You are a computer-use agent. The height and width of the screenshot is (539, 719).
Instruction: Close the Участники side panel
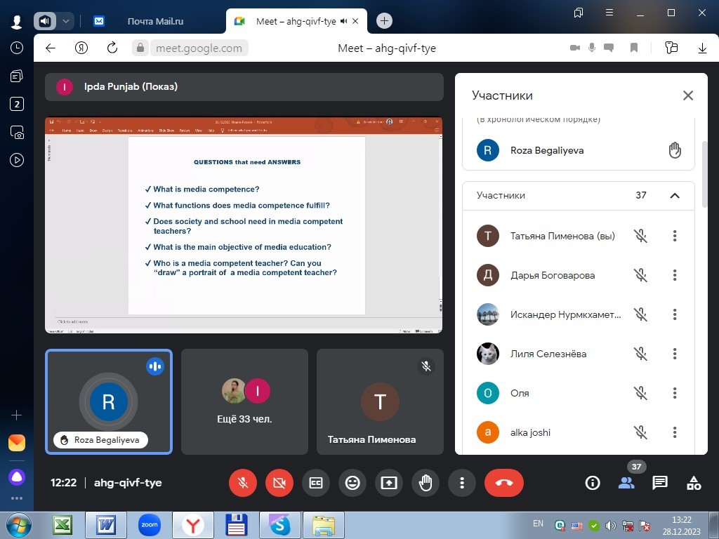click(x=688, y=96)
